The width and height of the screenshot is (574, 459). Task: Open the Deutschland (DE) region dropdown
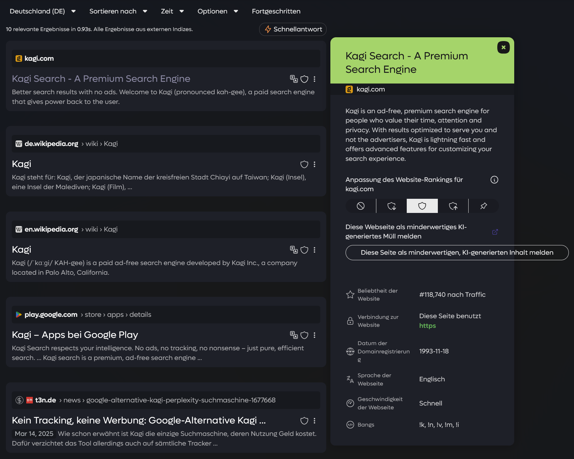coord(43,11)
